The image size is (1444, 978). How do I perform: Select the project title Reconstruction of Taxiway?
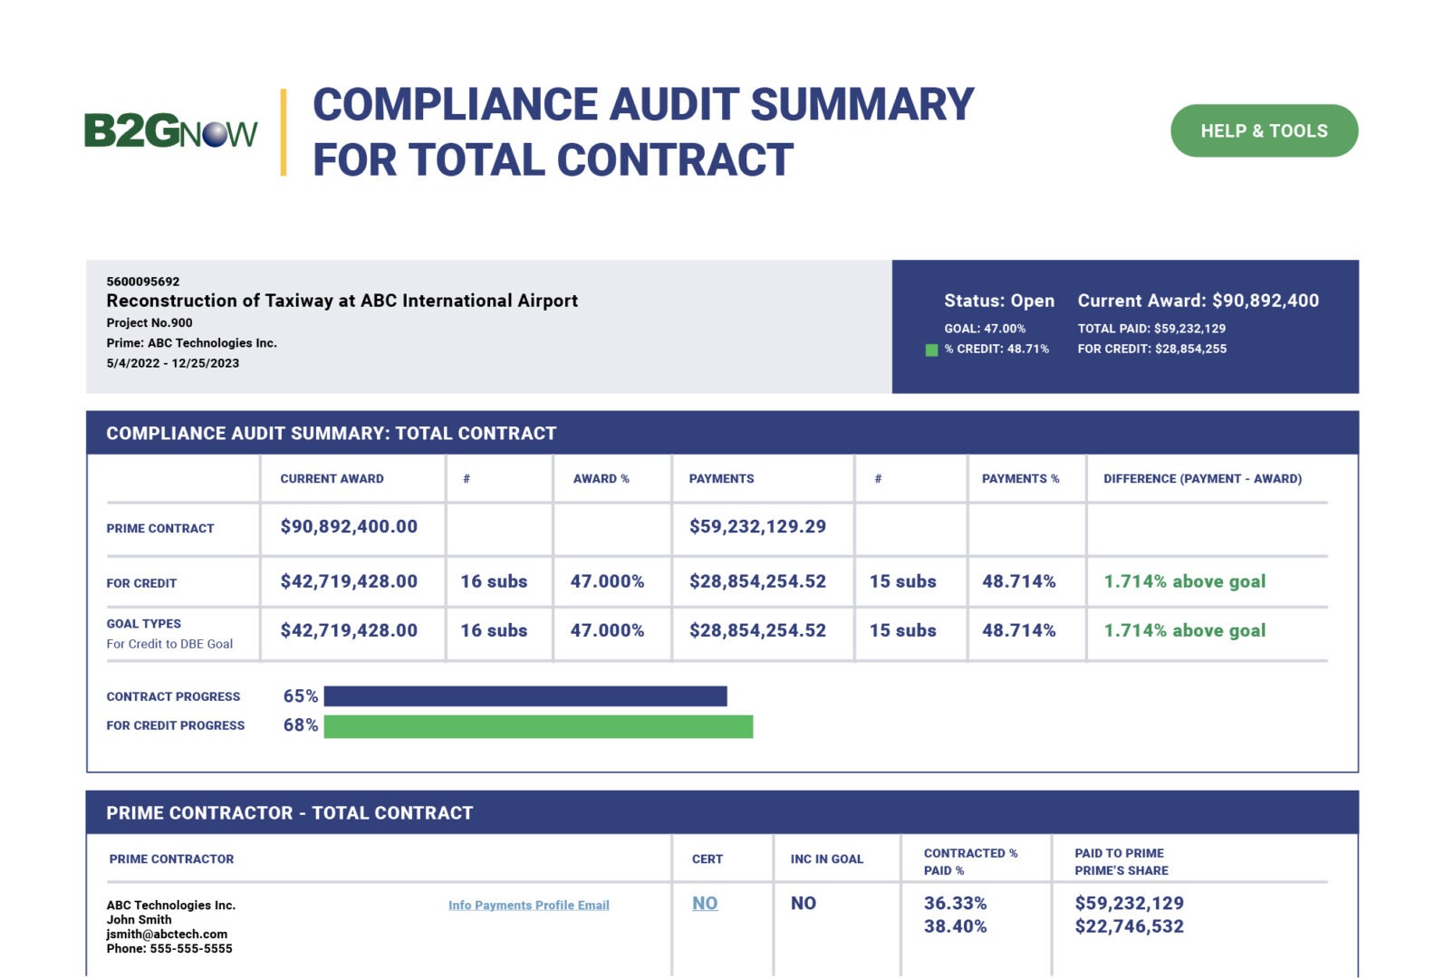coord(342,301)
